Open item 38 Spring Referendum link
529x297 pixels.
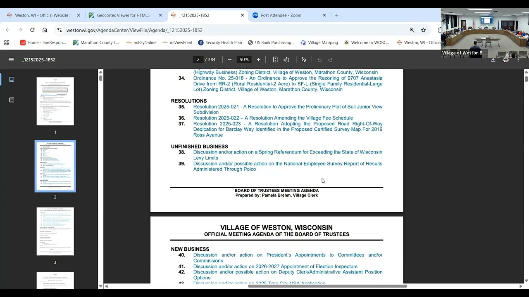point(288,155)
